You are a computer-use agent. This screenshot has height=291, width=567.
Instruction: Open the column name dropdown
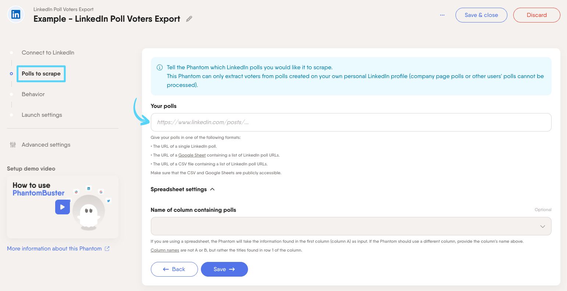click(x=351, y=226)
